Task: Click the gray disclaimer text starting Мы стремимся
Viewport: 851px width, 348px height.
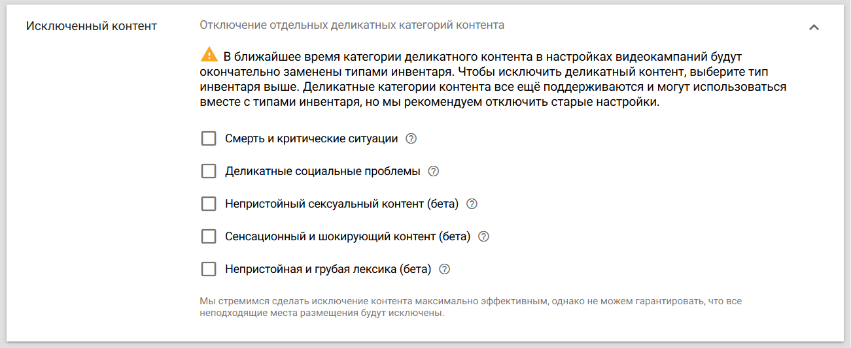Action: click(x=471, y=307)
